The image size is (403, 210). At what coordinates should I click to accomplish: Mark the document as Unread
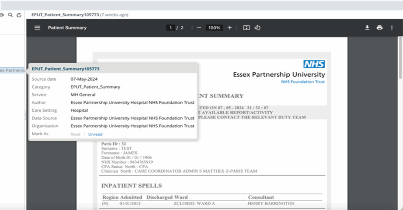point(95,134)
